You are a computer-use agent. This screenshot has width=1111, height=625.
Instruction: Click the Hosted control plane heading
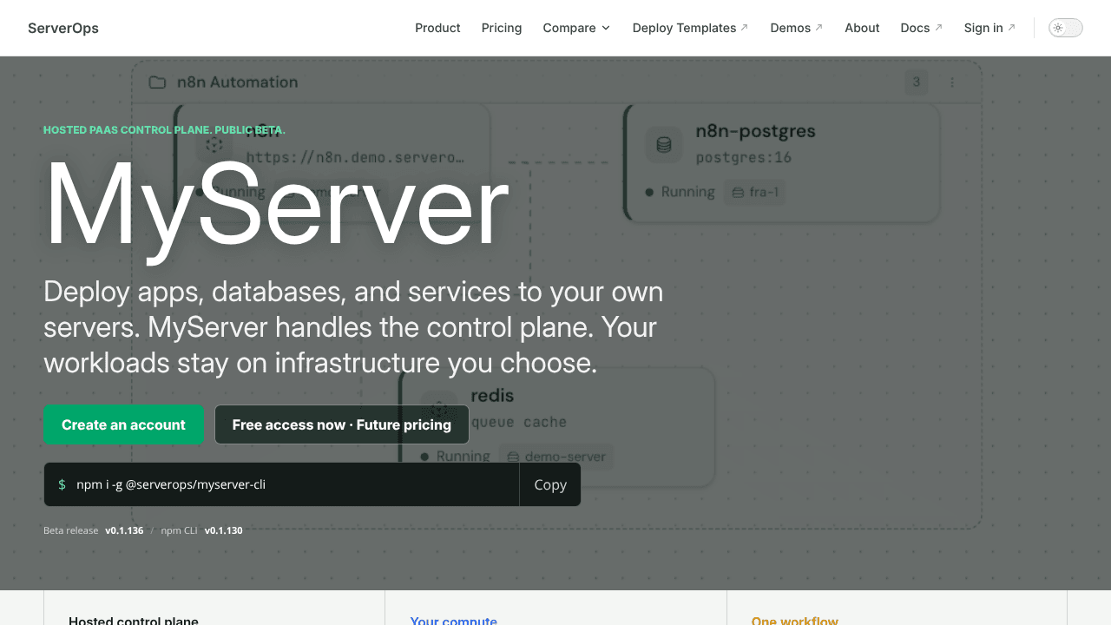click(x=134, y=621)
